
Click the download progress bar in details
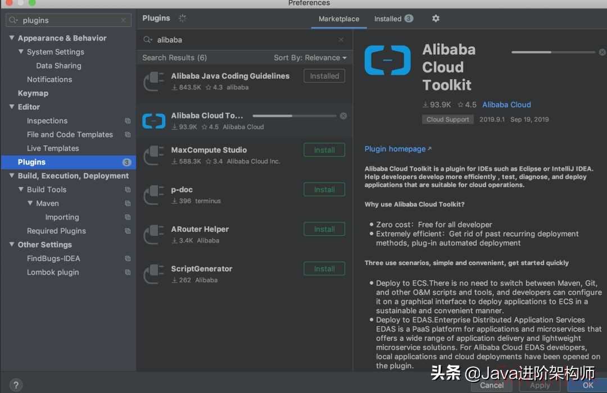pyautogui.click(x=552, y=52)
